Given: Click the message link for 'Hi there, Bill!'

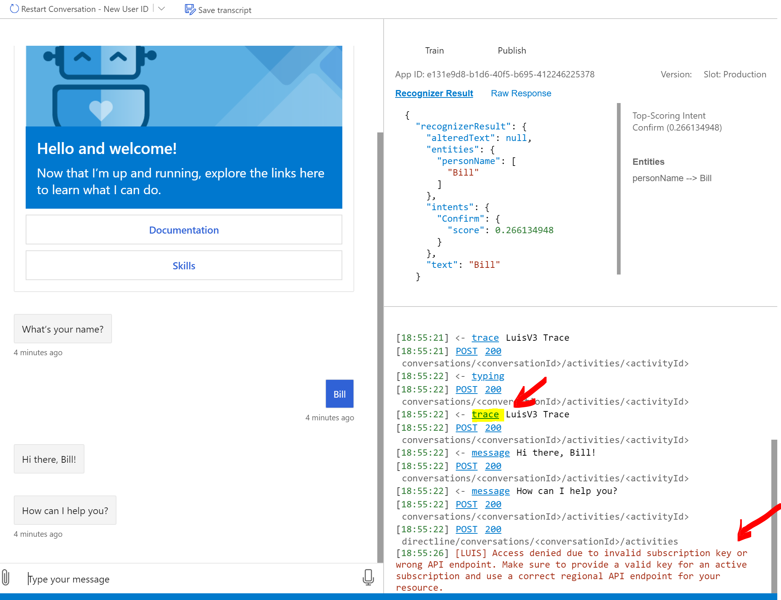Looking at the screenshot, I should coord(490,453).
